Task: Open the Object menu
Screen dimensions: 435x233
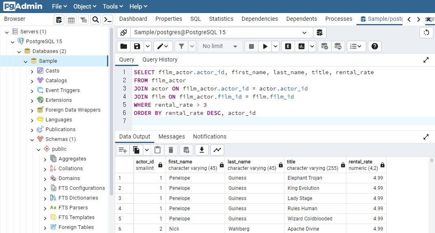Action: pyautogui.click(x=85, y=7)
